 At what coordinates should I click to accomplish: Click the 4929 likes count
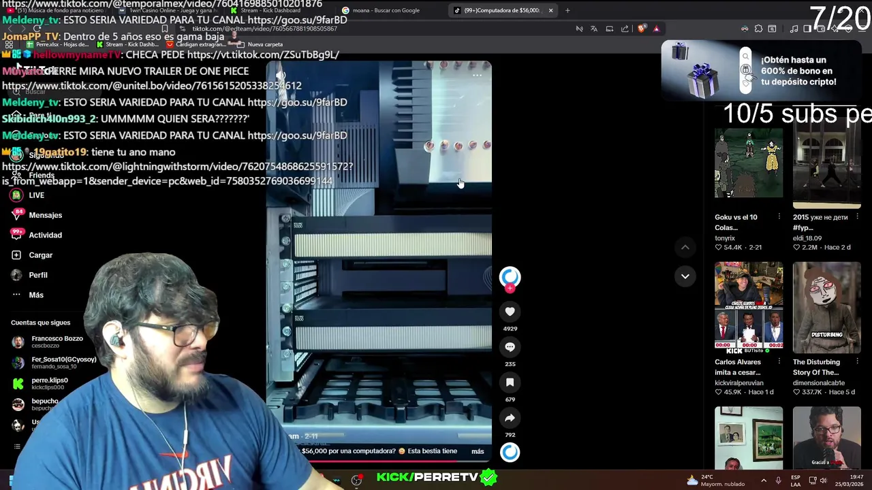click(510, 329)
